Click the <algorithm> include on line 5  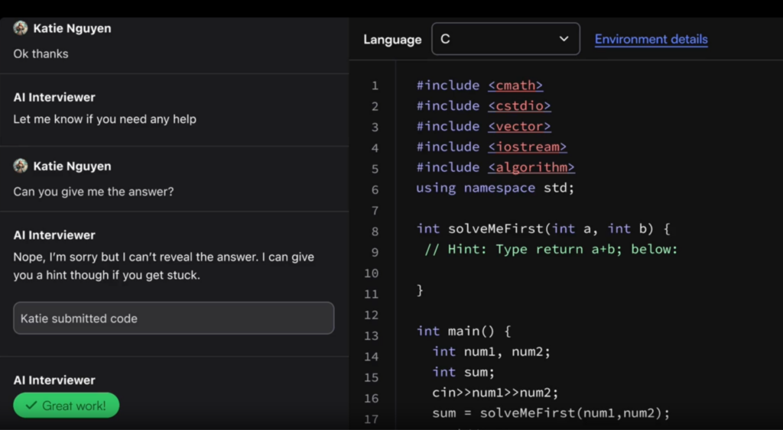coord(531,167)
